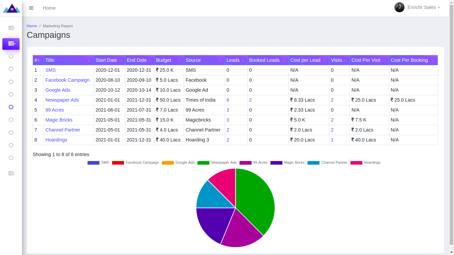Click the company logo in the corner
The image size is (454, 255).
point(12,8)
